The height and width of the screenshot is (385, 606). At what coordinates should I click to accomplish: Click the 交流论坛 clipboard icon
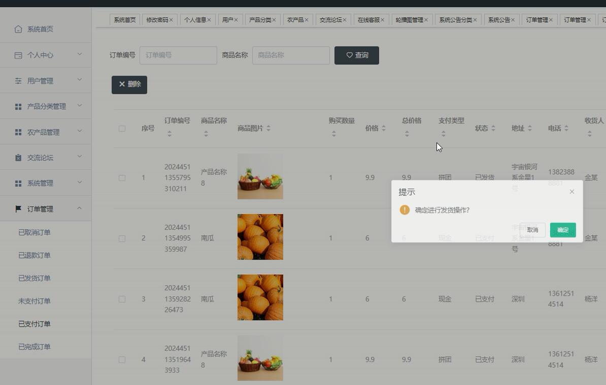[18, 158]
